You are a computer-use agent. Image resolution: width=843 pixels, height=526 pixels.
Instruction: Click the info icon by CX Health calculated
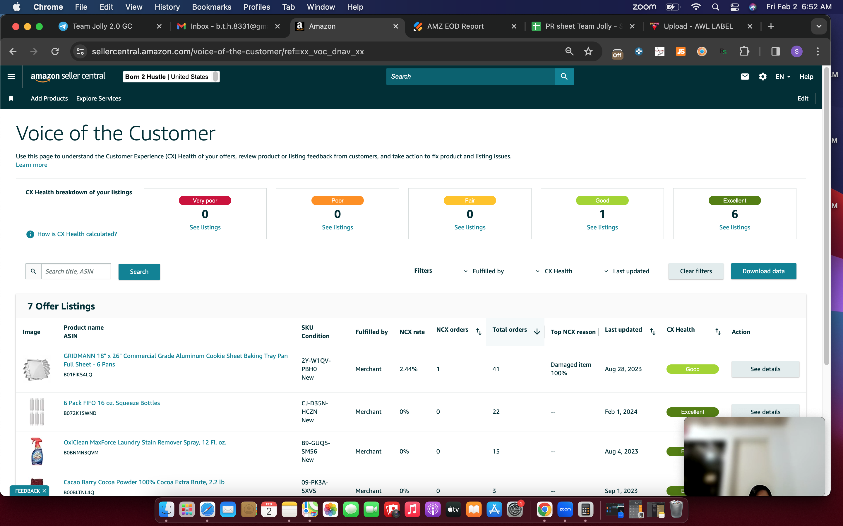pos(30,234)
